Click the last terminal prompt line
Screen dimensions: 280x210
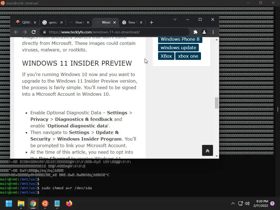point(20,192)
